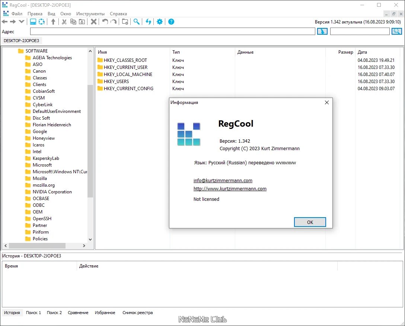The image size is (405, 326).
Task: Open the navigation history dropdown arrow
Action: [22, 22]
